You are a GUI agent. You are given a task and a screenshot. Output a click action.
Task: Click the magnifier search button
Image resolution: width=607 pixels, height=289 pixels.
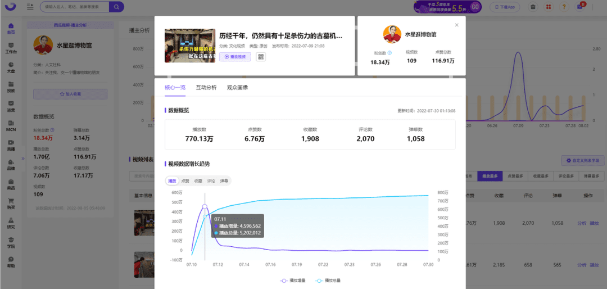pyautogui.click(x=116, y=7)
